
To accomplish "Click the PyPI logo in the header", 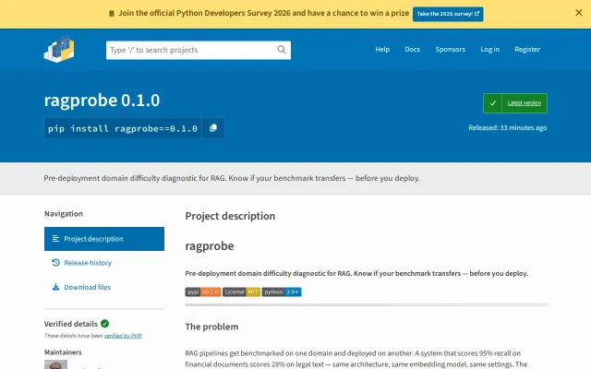I will pyautogui.click(x=59, y=49).
